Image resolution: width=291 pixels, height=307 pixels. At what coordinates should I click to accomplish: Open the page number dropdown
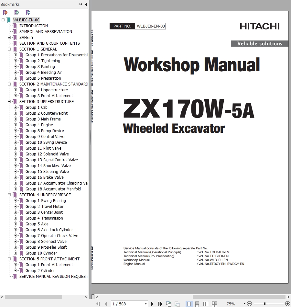[145, 304]
